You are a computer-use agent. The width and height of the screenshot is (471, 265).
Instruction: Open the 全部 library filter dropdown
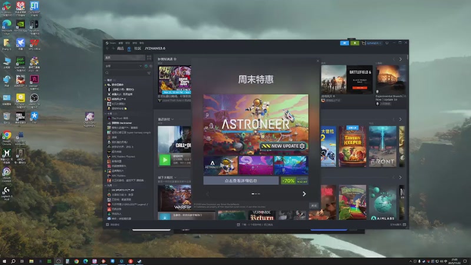pos(124,66)
